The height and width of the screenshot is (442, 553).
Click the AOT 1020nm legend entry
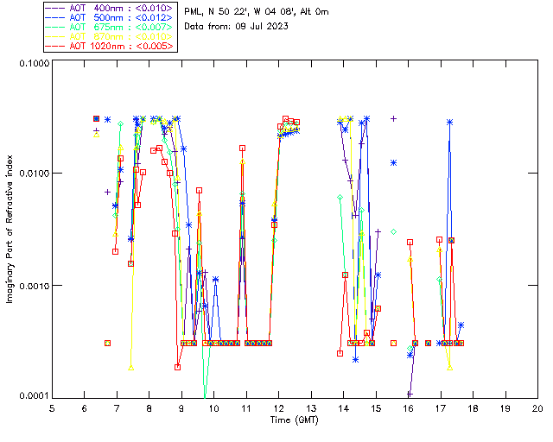[109, 46]
